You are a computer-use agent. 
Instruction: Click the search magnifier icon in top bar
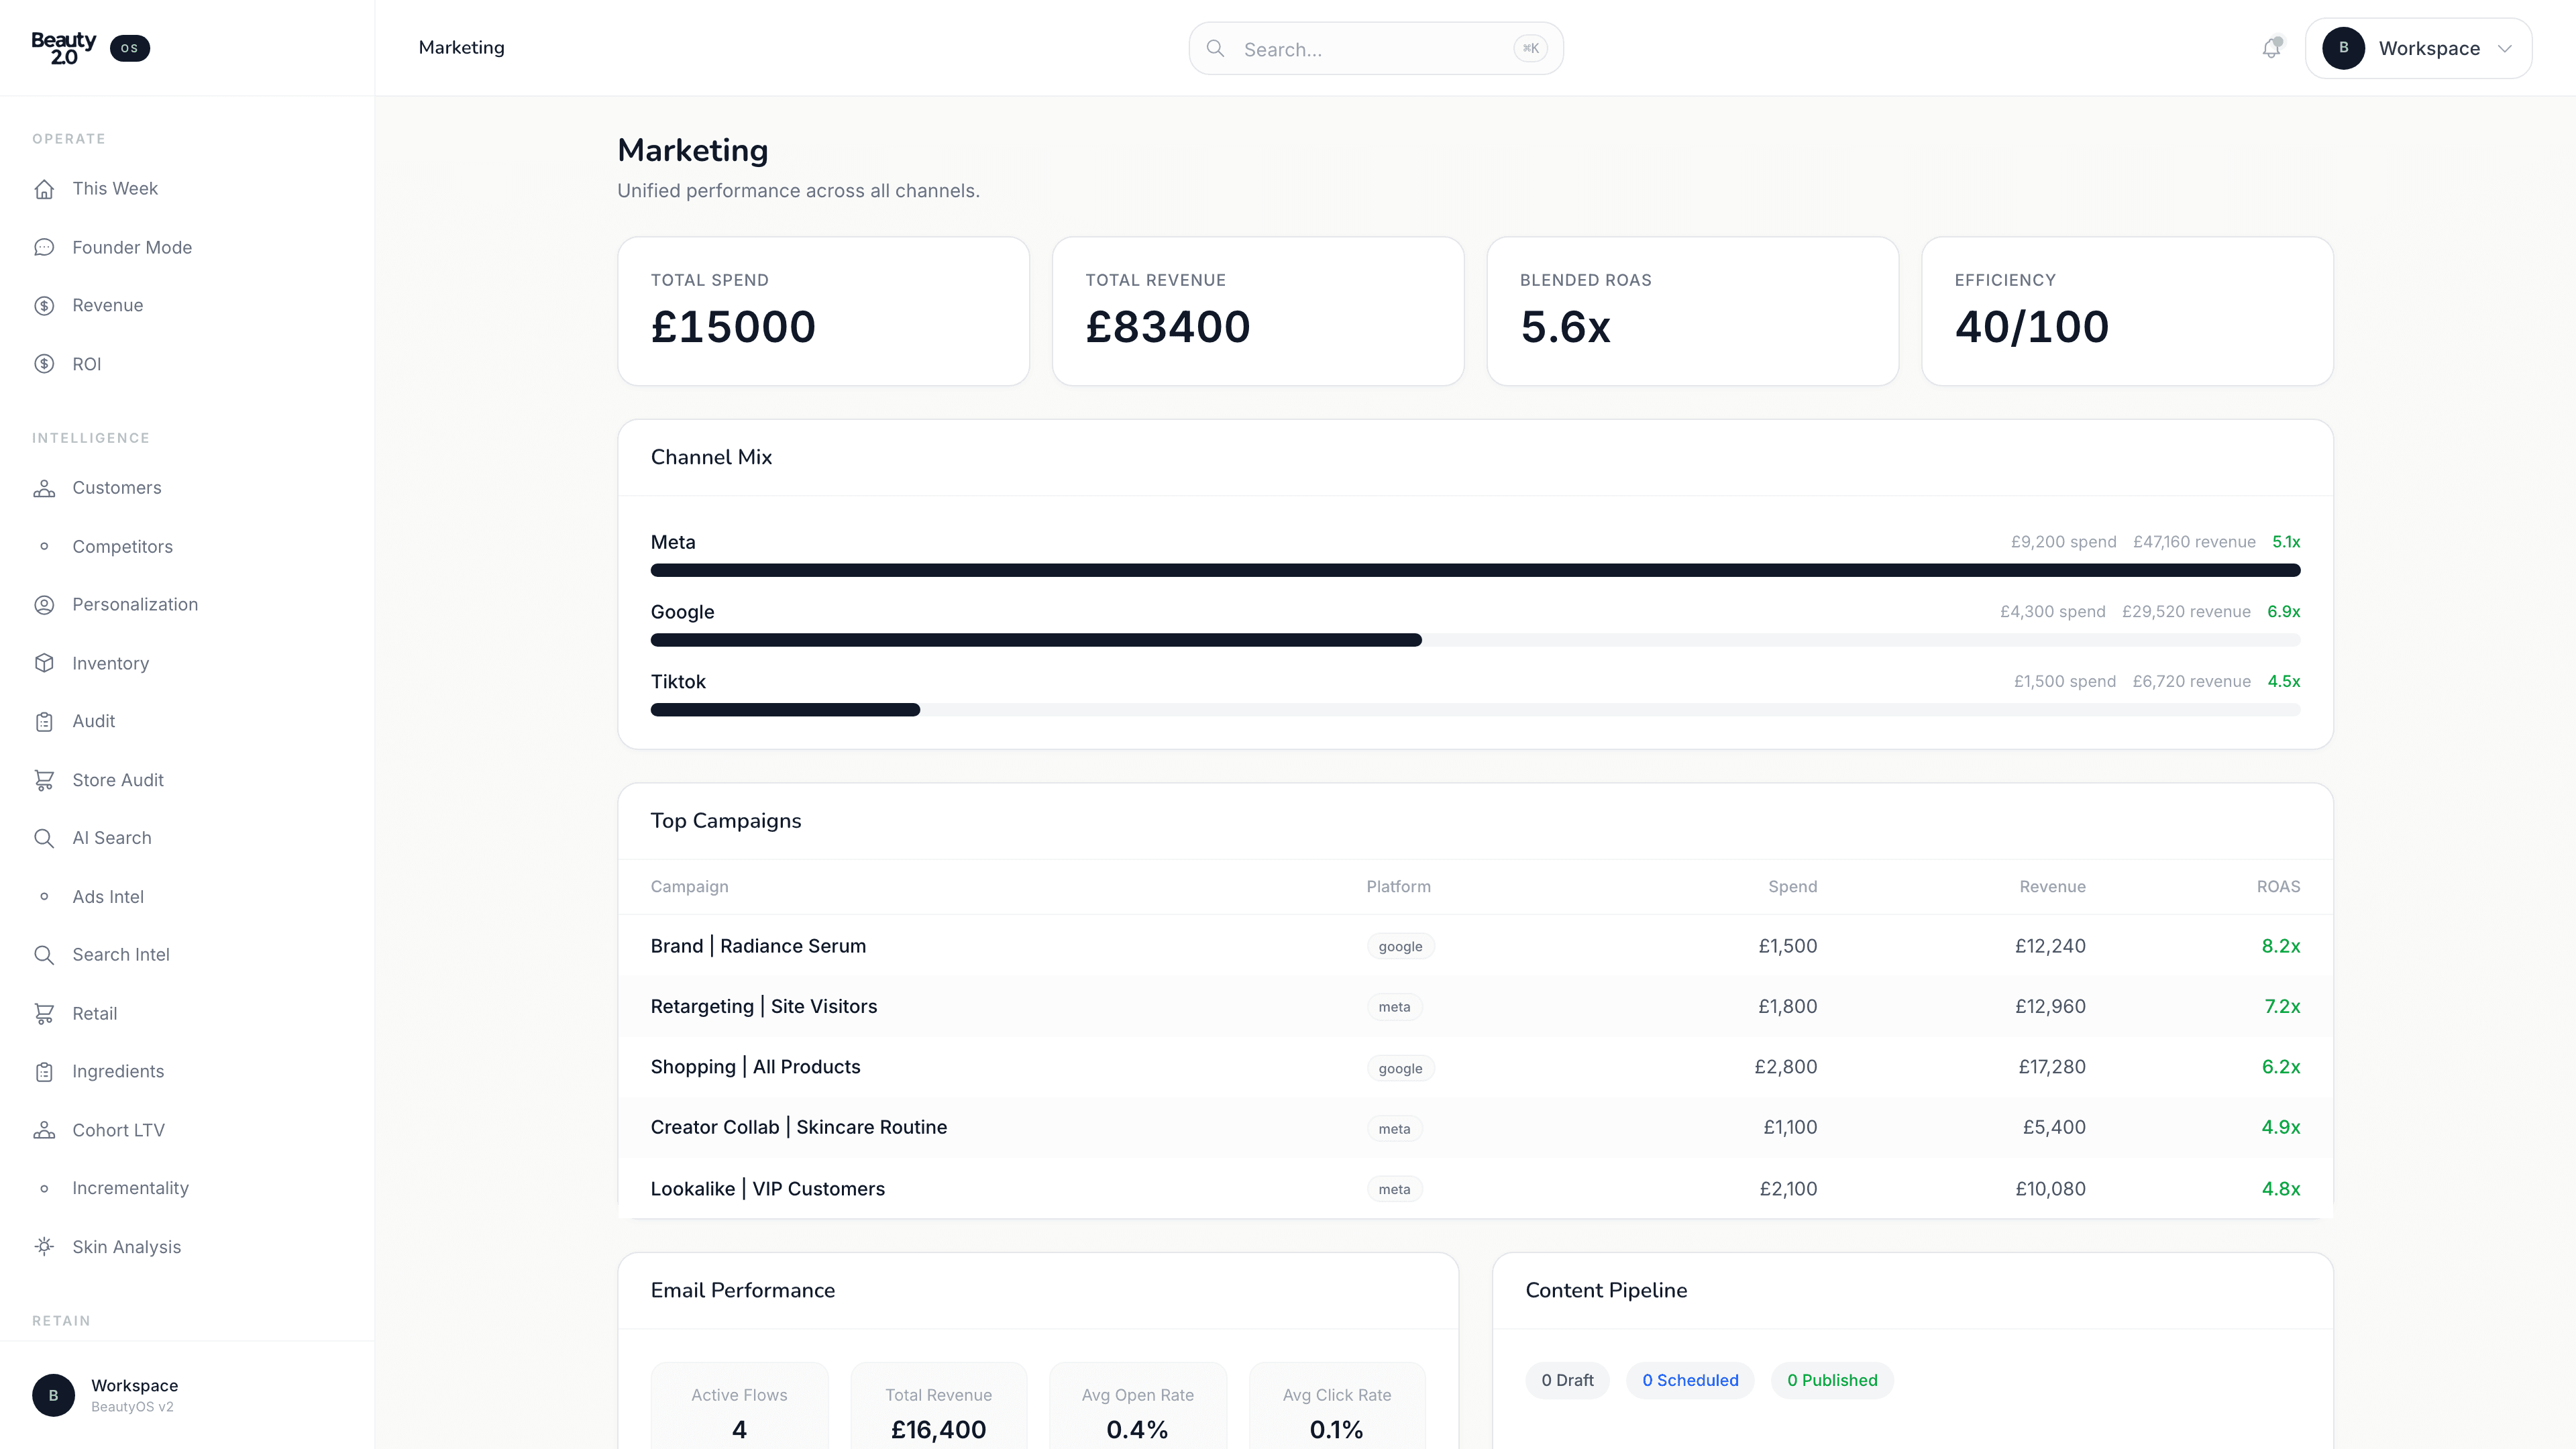tap(1215, 48)
